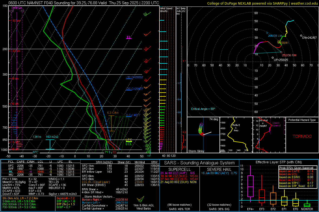Click the OMEGA label in the skew-T
The width and height of the screenshot is (319, 212).
click(16, 8)
